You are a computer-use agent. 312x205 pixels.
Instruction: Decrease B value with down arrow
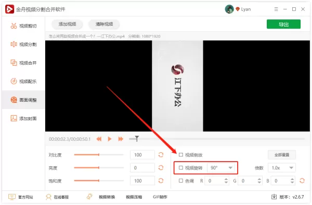pos(292,183)
